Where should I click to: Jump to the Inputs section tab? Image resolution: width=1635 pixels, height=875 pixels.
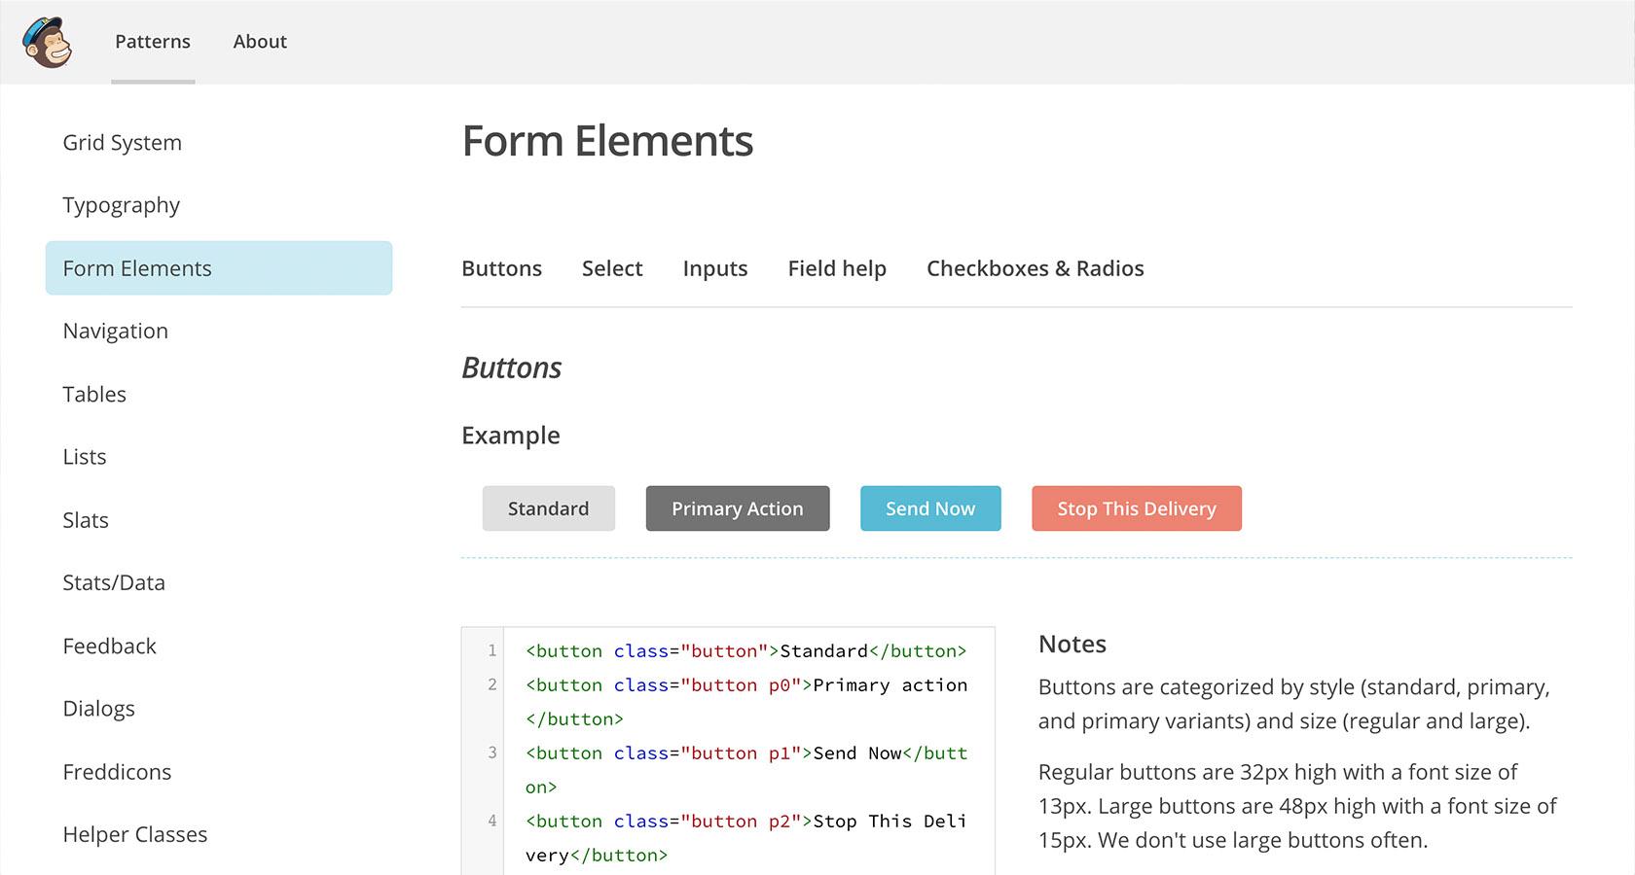click(715, 268)
